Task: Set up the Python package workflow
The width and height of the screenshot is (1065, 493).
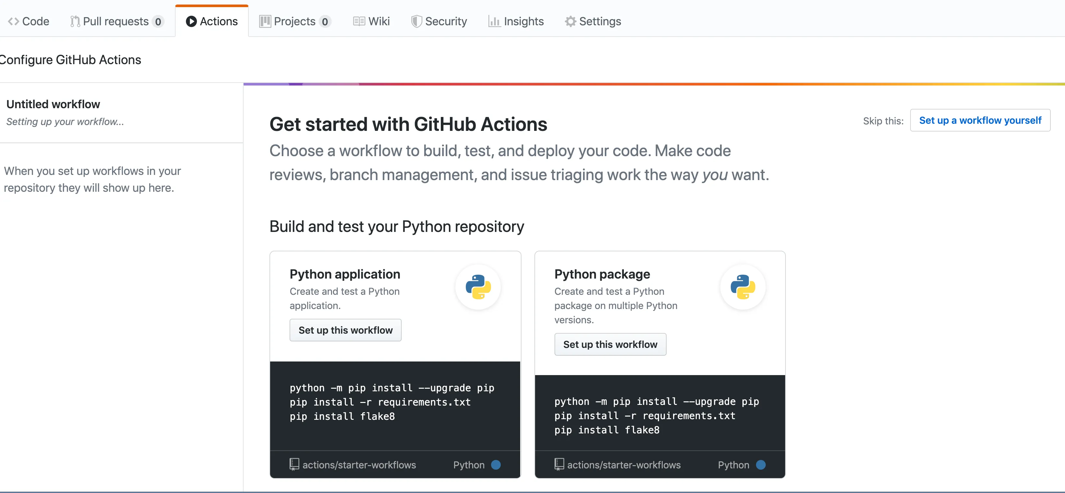Action: (x=610, y=345)
